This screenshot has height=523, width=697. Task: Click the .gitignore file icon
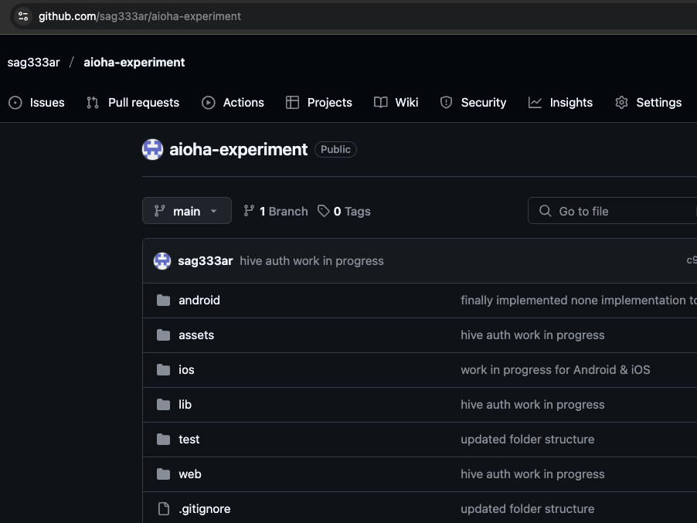pyautogui.click(x=164, y=509)
